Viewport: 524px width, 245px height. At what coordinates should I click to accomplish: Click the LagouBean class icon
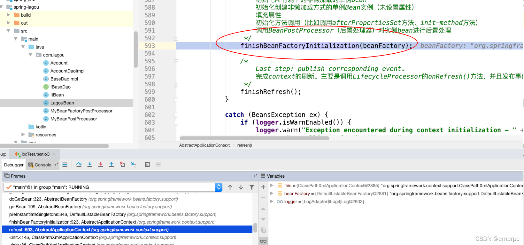point(46,103)
